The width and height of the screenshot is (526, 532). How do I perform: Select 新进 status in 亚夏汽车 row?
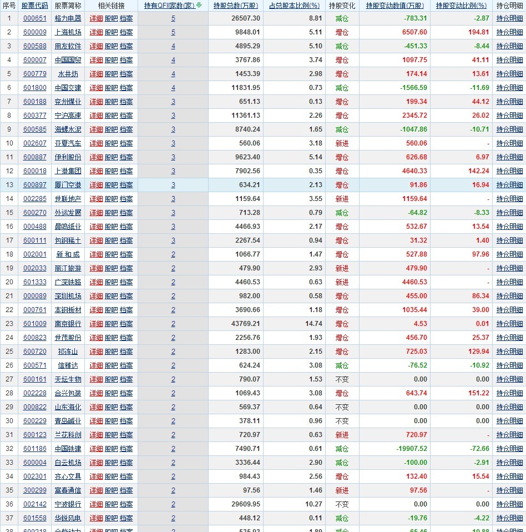pyautogui.click(x=342, y=143)
